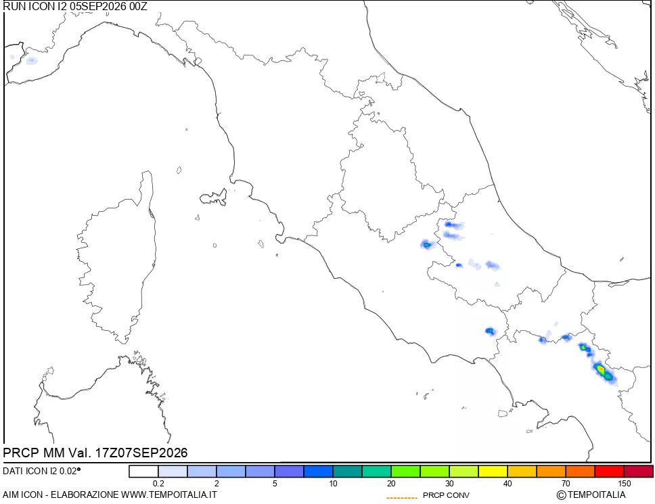
Task: Click the white legend color swatch
Action: [143, 472]
